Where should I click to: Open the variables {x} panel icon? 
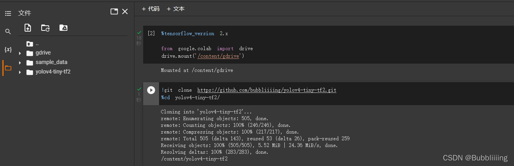coord(8,50)
